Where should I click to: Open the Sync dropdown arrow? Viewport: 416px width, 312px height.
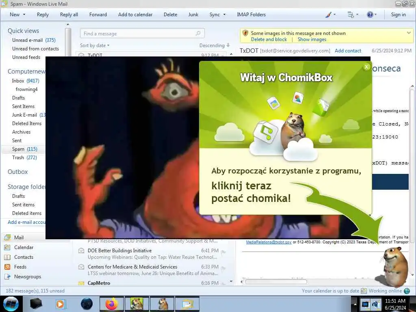click(224, 15)
